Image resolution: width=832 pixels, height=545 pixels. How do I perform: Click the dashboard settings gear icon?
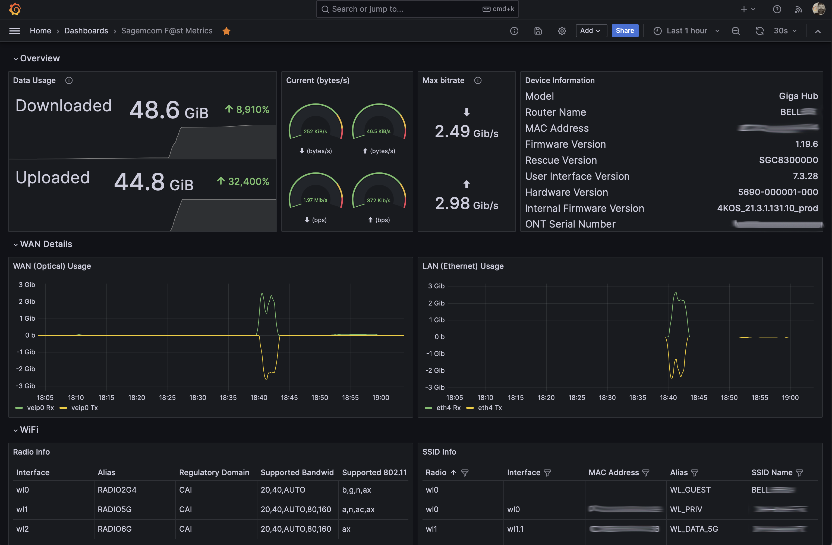coord(561,30)
